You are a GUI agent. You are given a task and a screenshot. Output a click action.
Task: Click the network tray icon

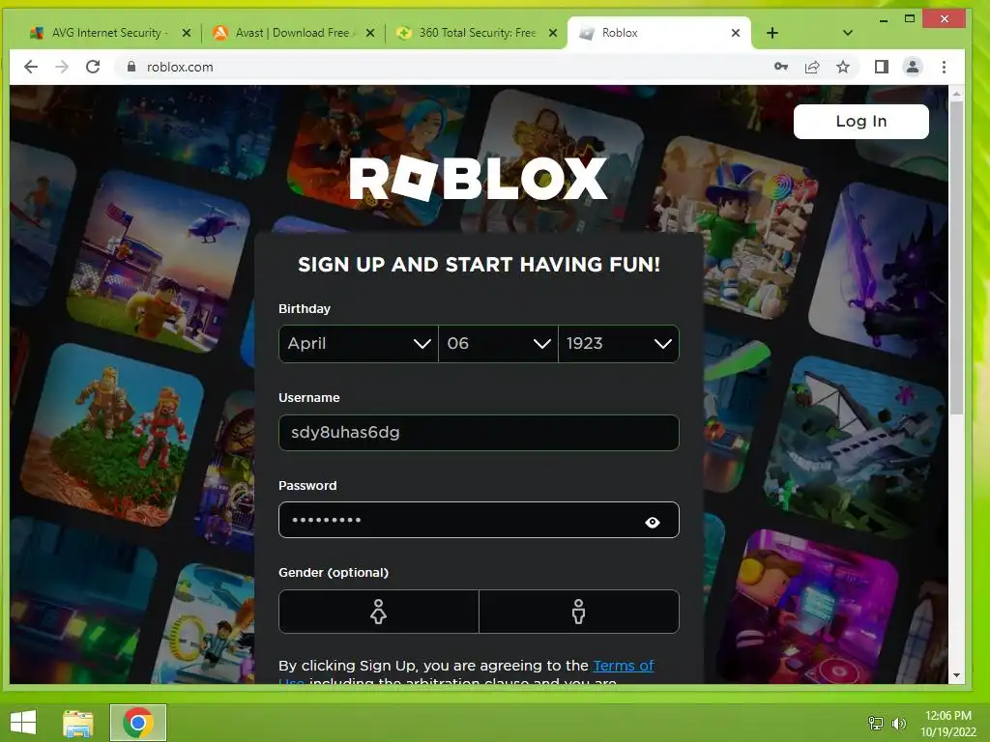(x=876, y=723)
